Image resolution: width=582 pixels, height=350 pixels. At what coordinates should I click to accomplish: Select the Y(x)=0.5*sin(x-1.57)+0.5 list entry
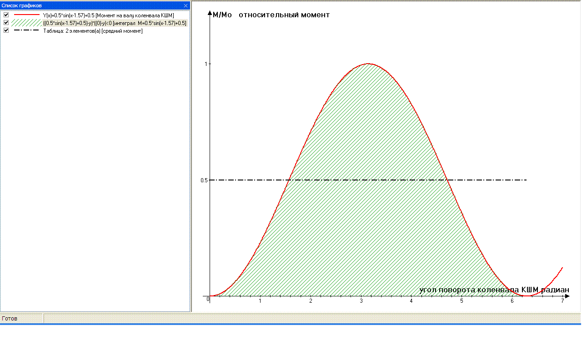pyautogui.click(x=108, y=15)
